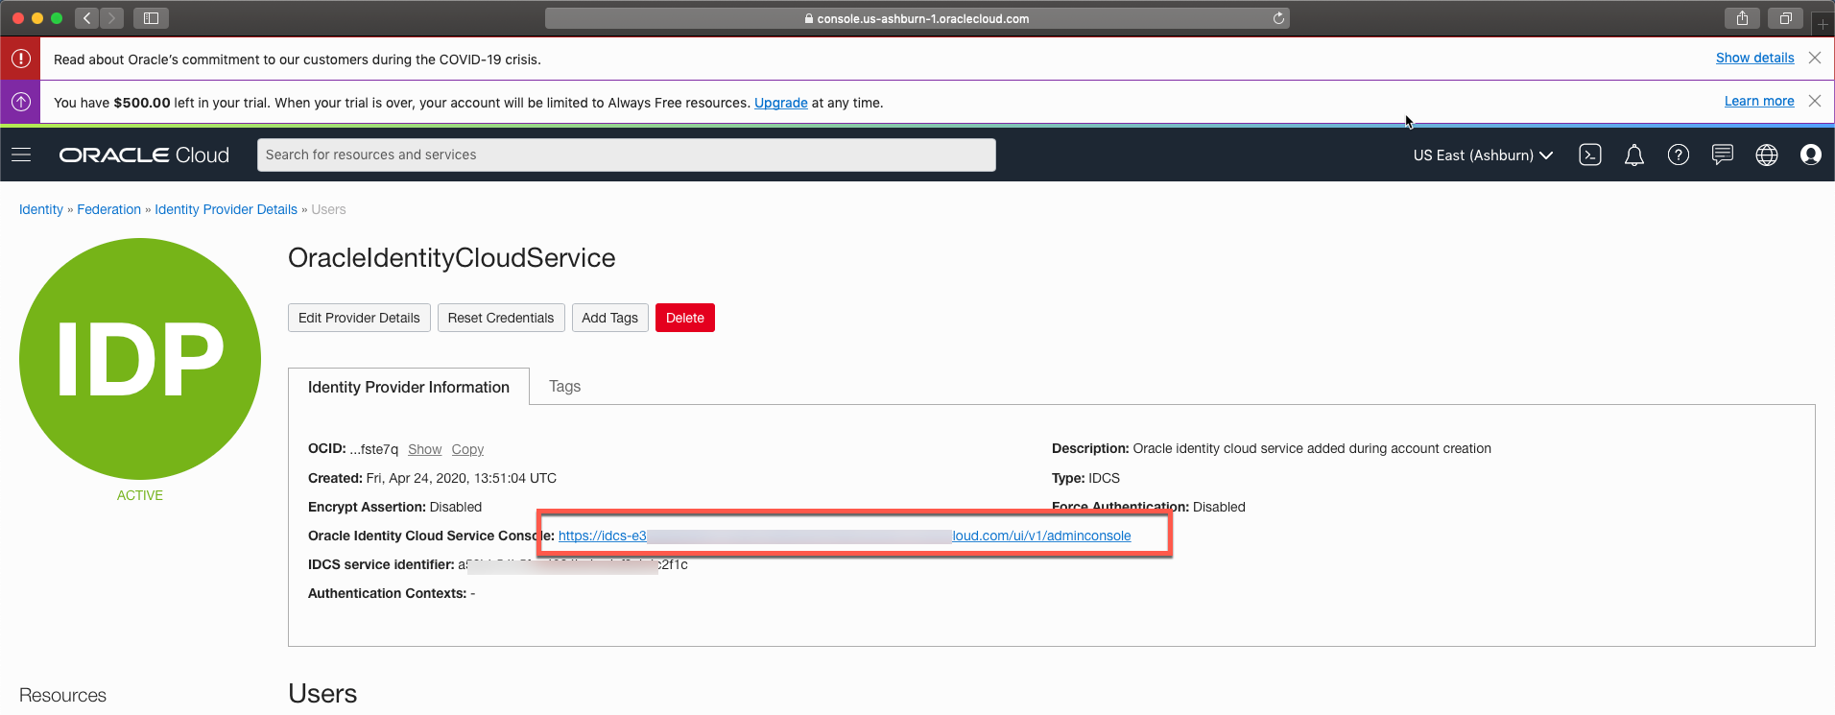Launch Cloud Shell from the header
1835x715 pixels.
click(x=1589, y=155)
